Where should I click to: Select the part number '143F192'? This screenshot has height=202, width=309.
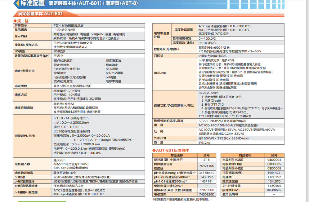pos(207,177)
